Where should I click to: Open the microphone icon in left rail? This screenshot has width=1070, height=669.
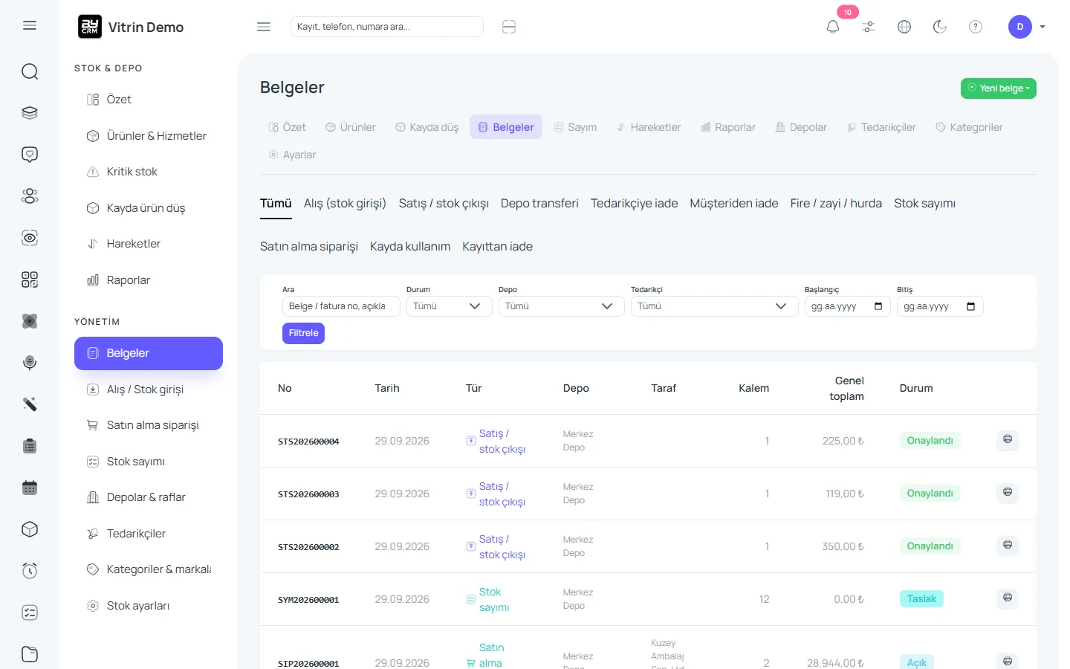(30, 363)
